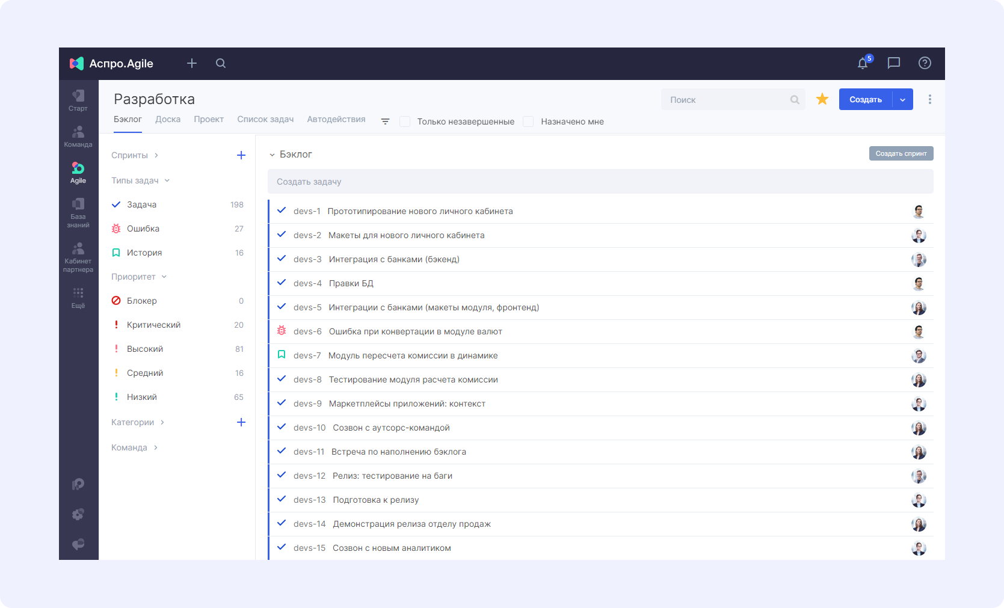This screenshot has height=608, width=1004.
Task: Click the plus icon in top bar
Action: [x=192, y=63]
